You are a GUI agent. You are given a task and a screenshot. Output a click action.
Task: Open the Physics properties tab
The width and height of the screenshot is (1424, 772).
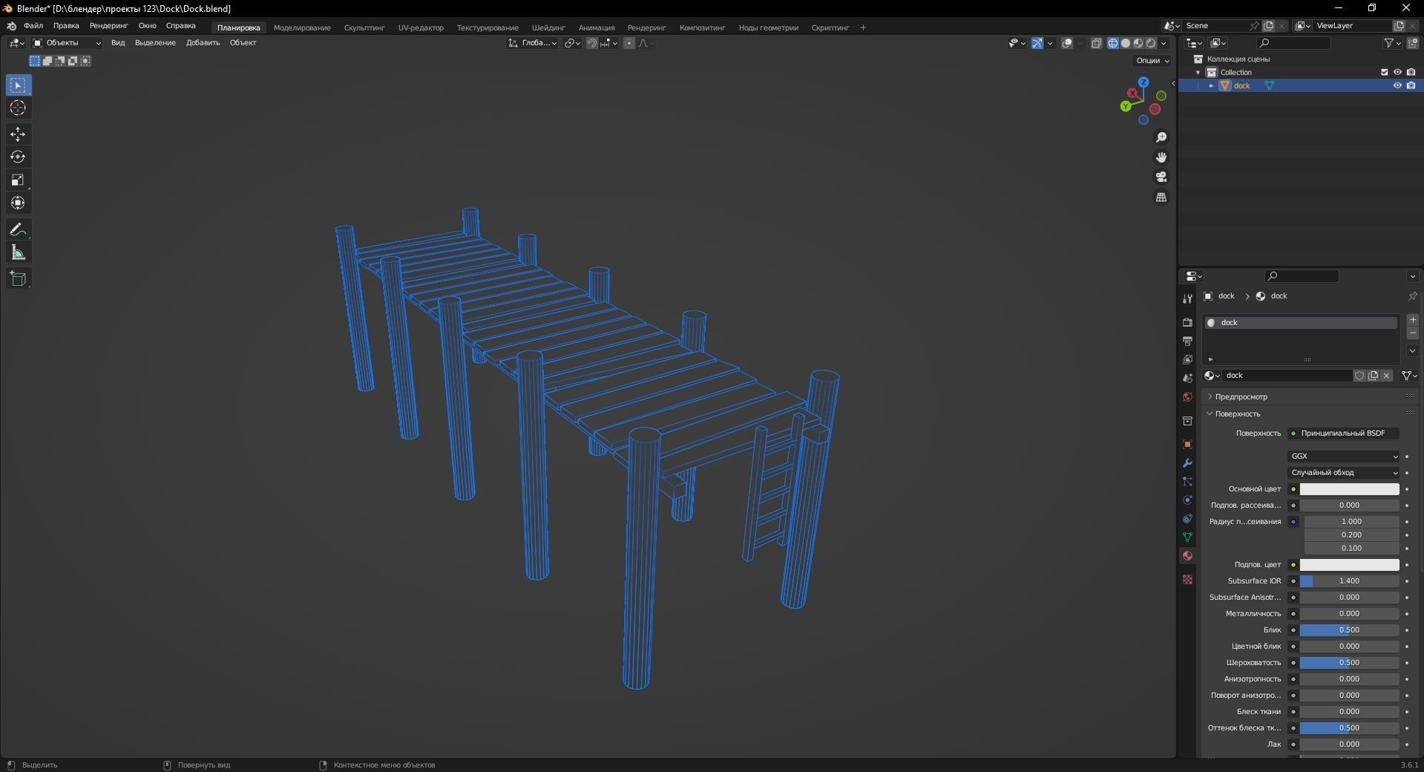pos(1187,500)
